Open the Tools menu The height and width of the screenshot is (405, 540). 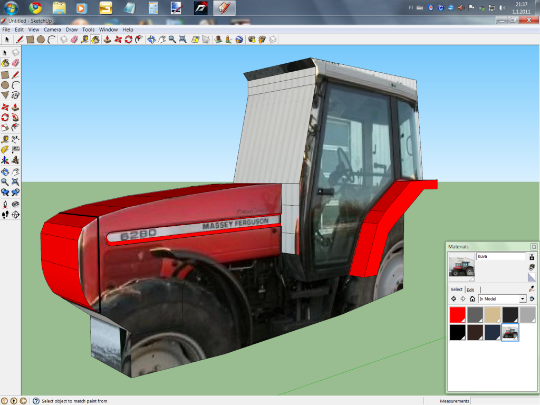pos(88,30)
